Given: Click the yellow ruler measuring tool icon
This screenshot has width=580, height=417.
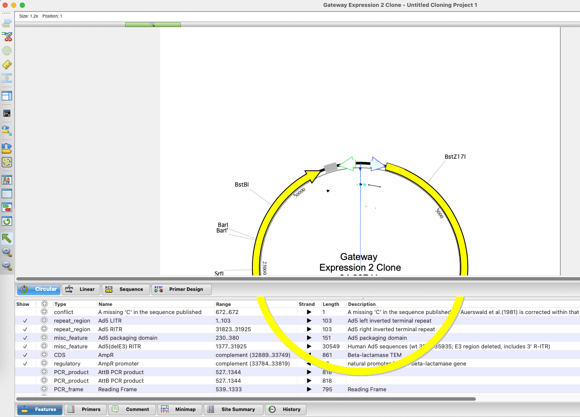Looking at the screenshot, I should coord(7,65).
